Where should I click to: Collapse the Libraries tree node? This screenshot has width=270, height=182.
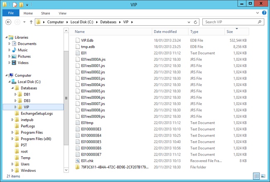tap(6, 37)
